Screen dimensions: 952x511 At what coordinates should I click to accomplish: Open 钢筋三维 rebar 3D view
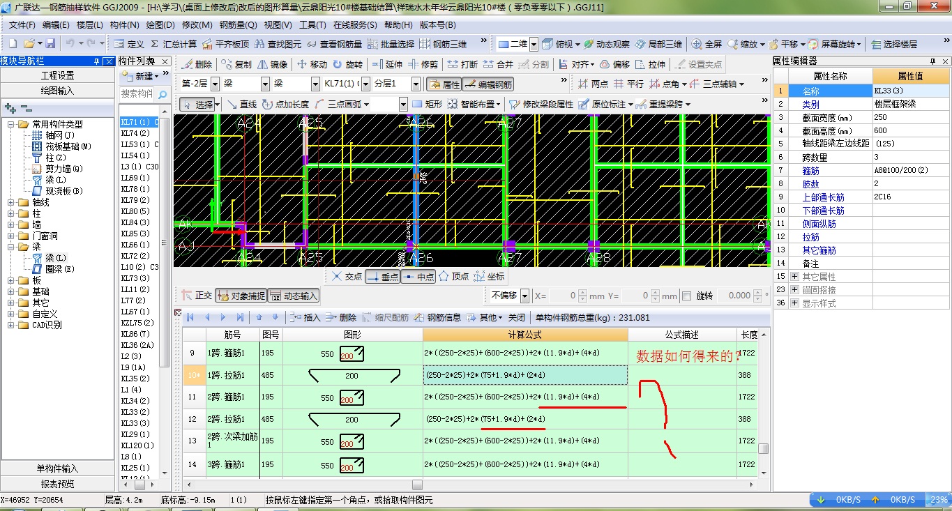443,44
